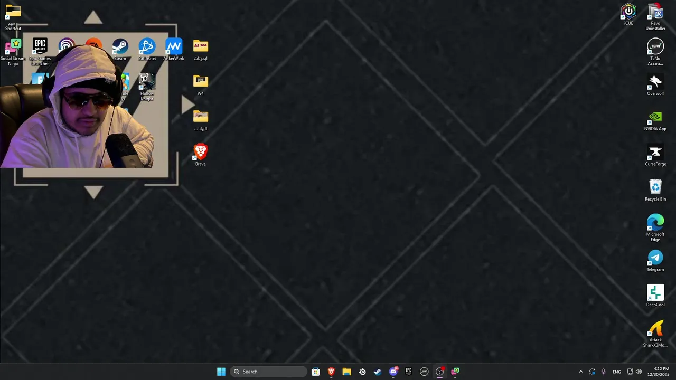676x380 pixels.
Task: Open Epic Games from the taskbar
Action: tap(409, 372)
